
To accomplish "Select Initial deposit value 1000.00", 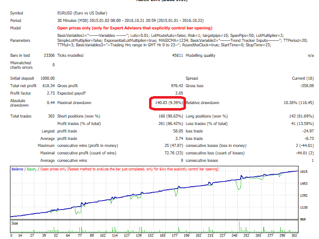I will coord(48,78).
